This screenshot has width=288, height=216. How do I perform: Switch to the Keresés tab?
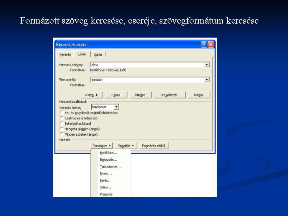coord(65,54)
